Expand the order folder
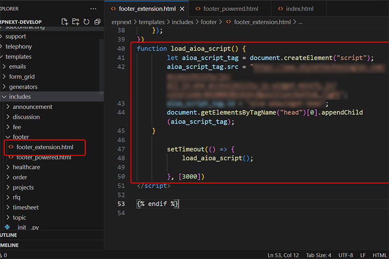 click(x=20, y=177)
